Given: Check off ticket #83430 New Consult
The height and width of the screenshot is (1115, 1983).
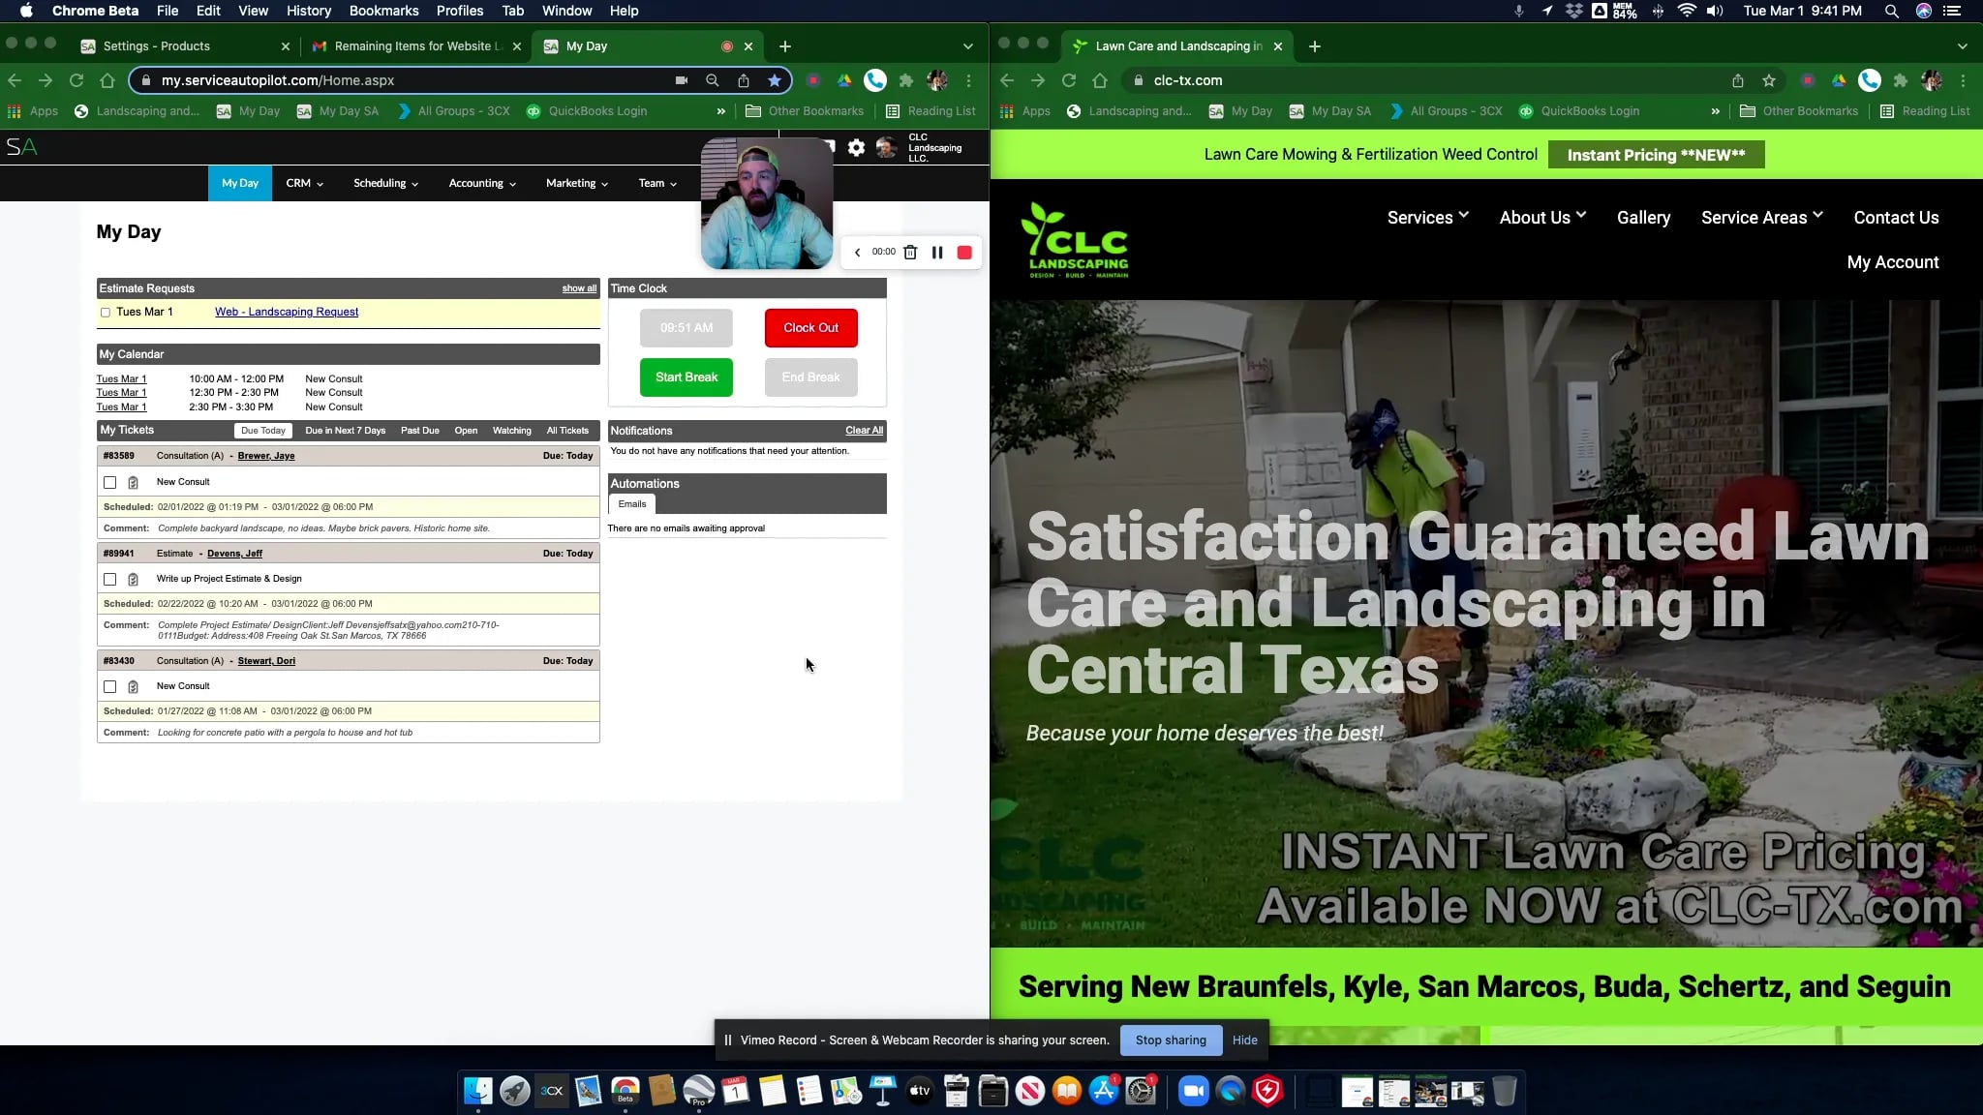Looking at the screenshot, I should click(110, 687).
